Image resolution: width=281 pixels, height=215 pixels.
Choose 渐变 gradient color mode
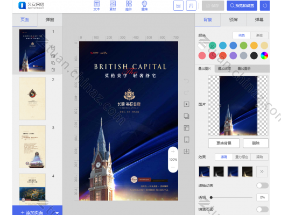[x=259, y=35]
